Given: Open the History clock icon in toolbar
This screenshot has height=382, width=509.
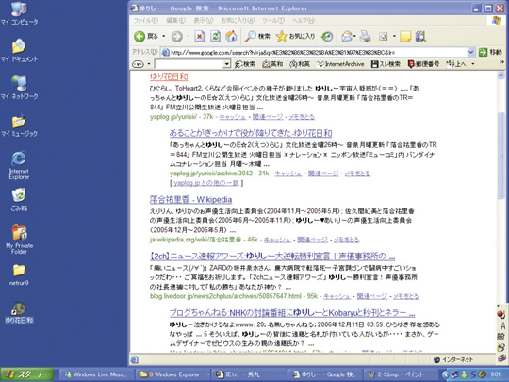Looking at the screenshot, I should pos(327,37).
